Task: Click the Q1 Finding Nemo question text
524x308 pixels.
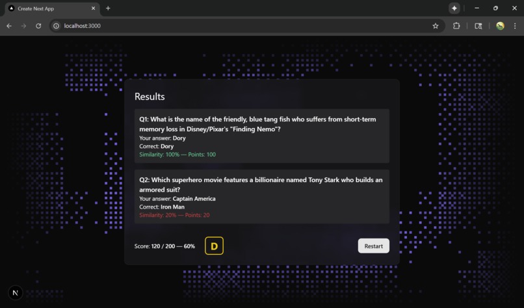Action: pyautogui.click(x=257, y=124)
